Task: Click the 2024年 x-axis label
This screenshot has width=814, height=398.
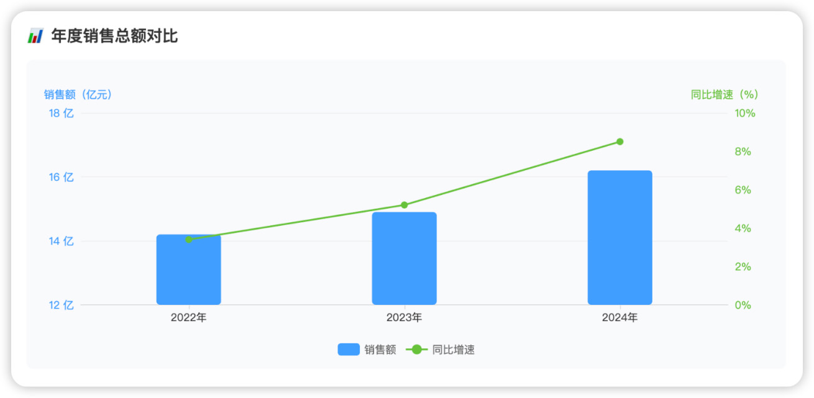Action: coord(620,318)
